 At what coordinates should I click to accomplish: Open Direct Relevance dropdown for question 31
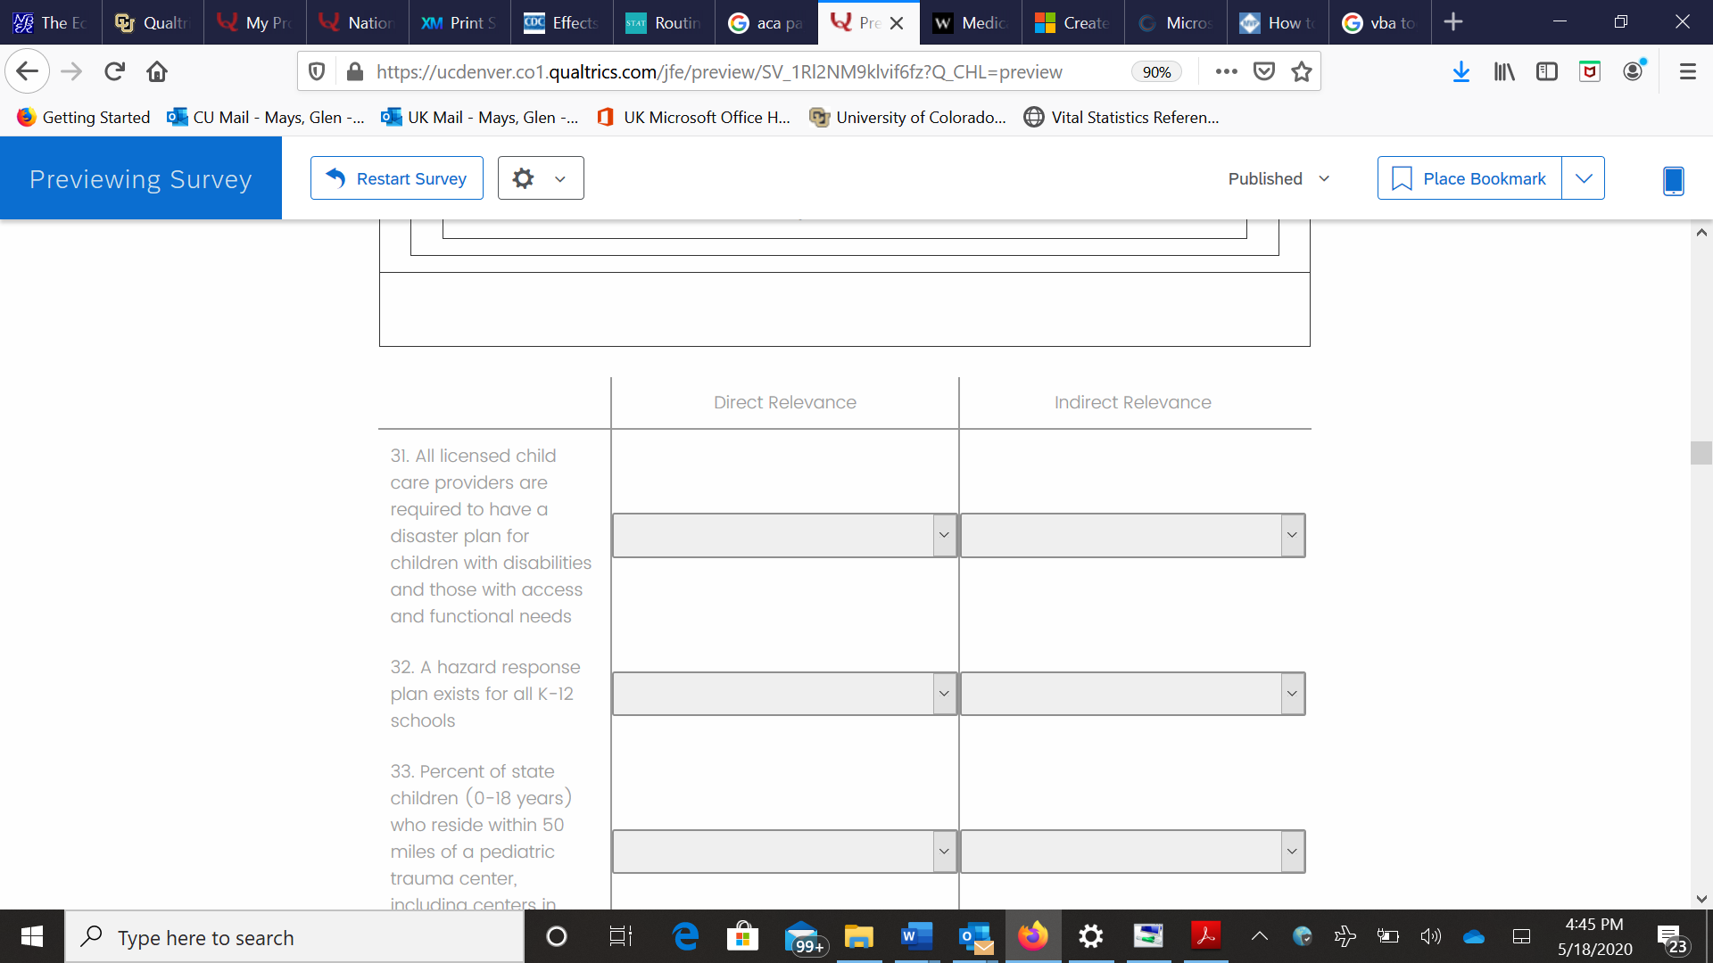[784, 535]
